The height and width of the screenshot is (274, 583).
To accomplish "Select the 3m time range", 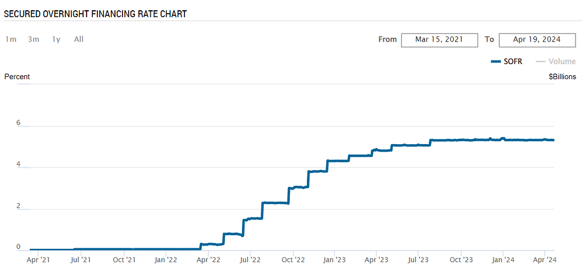I will pos(34,39).
